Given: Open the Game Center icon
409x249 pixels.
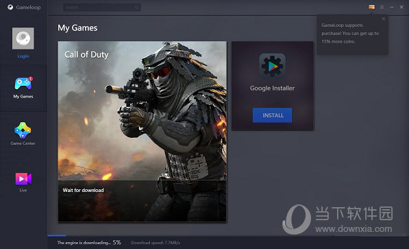Looking at the screenshot, I should tap(23, 130).
